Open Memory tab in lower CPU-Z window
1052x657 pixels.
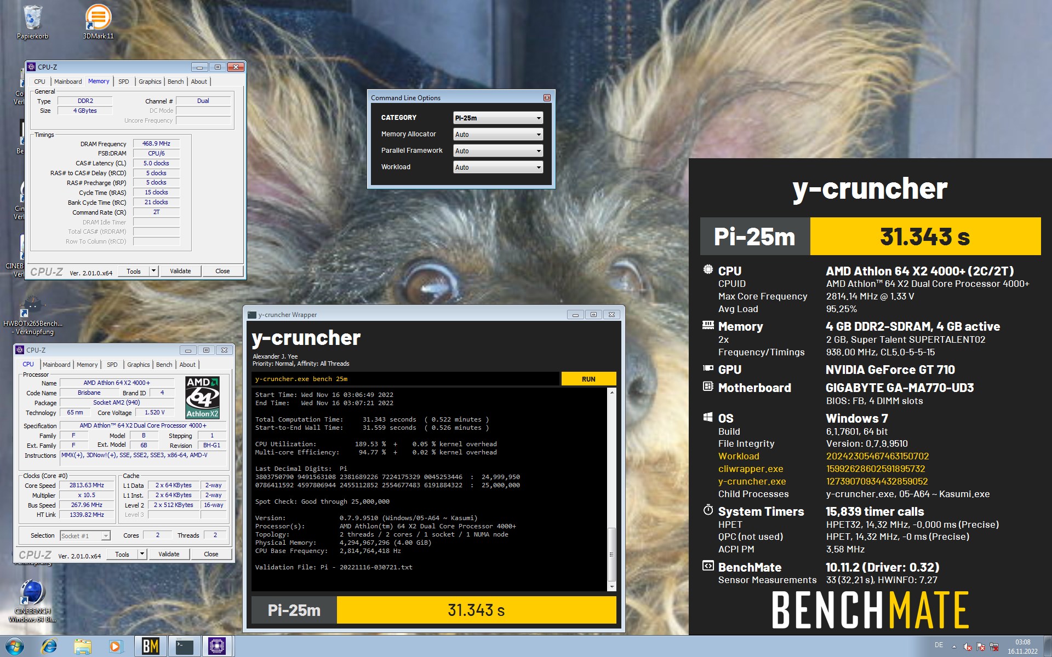point(87,365)
